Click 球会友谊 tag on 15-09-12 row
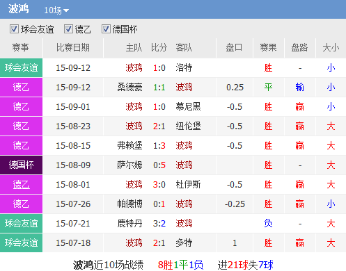346x271 pixels. [x=21, y=68]
